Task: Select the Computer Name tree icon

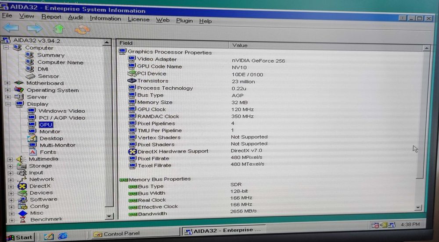Action: [29, 62]
